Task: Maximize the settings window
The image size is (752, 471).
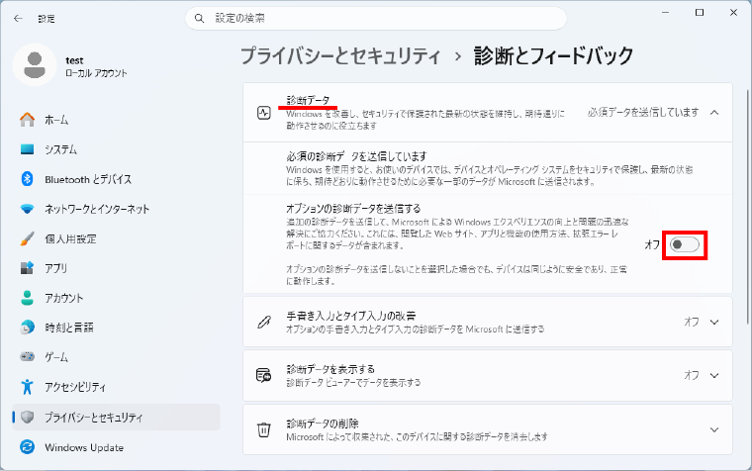Action: click(x=700, y=13)
